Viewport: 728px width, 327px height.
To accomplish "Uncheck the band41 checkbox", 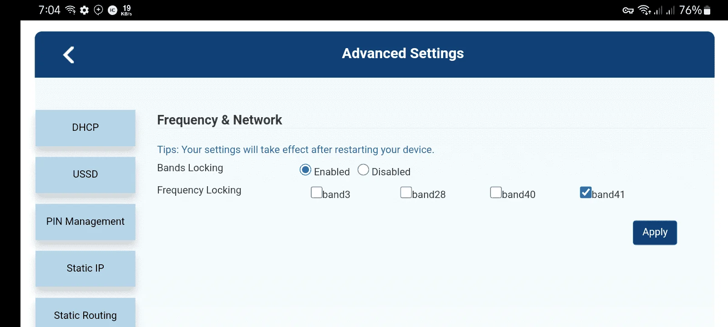I will [x=586, y=193].
